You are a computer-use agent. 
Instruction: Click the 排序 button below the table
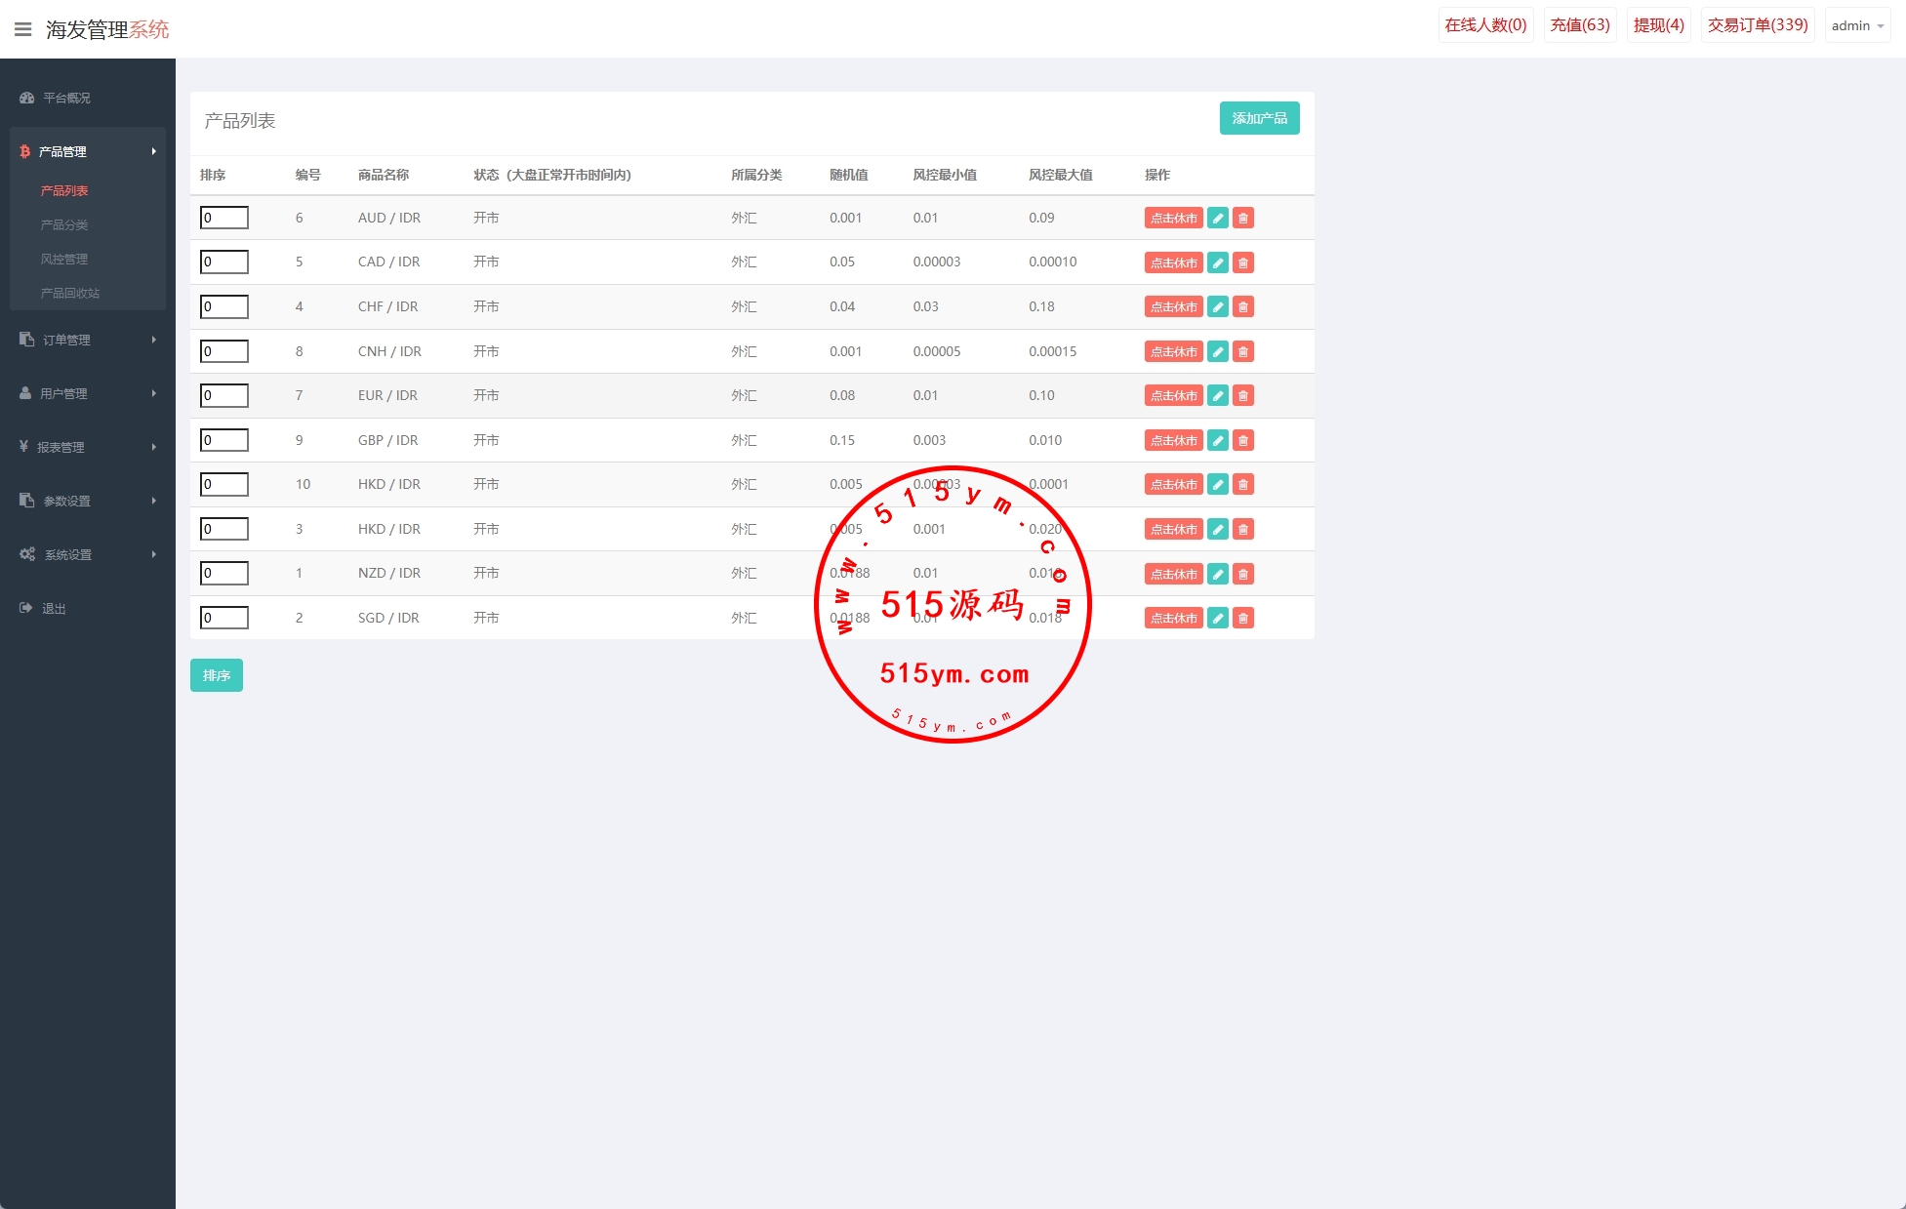point(216,675)
